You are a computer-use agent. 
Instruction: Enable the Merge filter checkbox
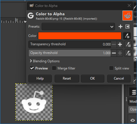pos(54,68)
